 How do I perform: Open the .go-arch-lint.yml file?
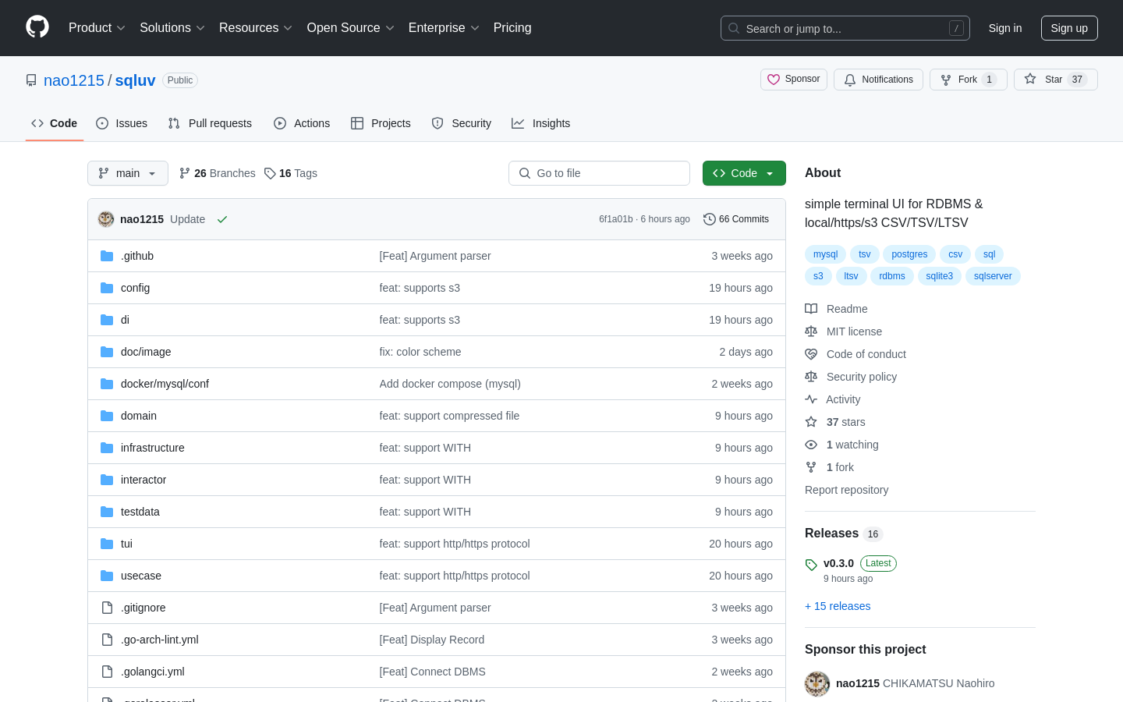pyautogui.click(x=160, y=640)
